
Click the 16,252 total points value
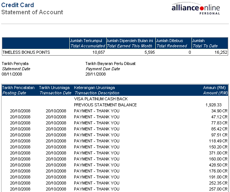click(221, 52)
